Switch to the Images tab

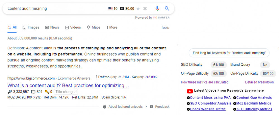pyautogui.click(x=31, y=27)
